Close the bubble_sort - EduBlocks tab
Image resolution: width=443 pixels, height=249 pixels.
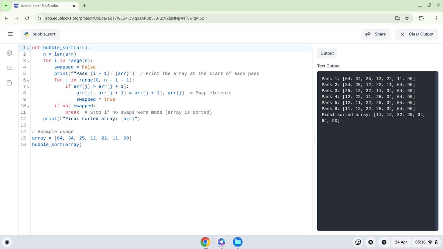(x=73, y=6)
